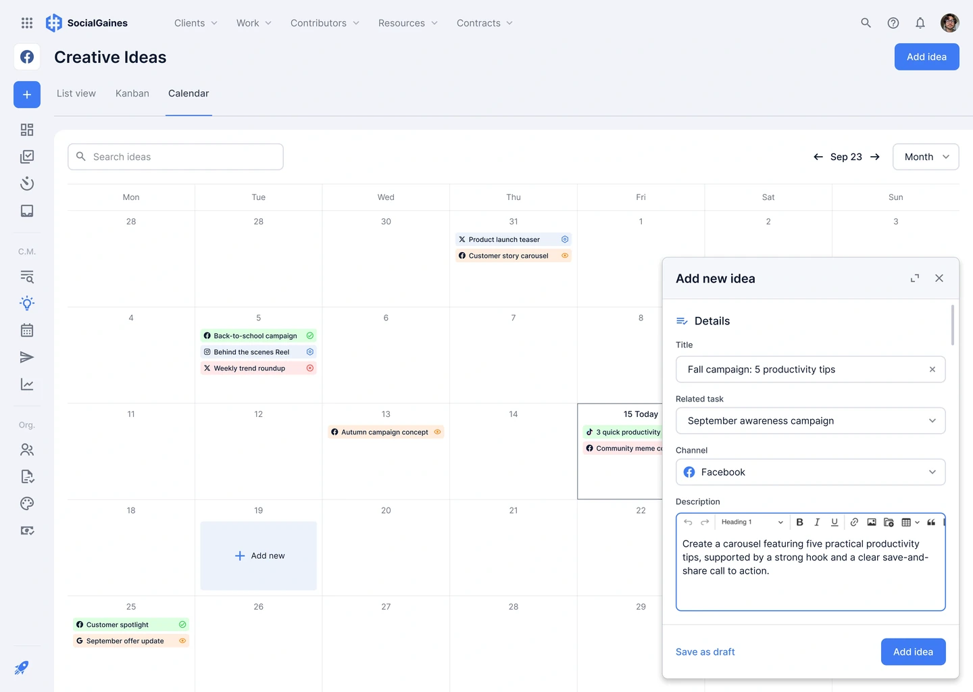Open the help question mark icon
Viewport: 973px width, 692px height.
893,23
